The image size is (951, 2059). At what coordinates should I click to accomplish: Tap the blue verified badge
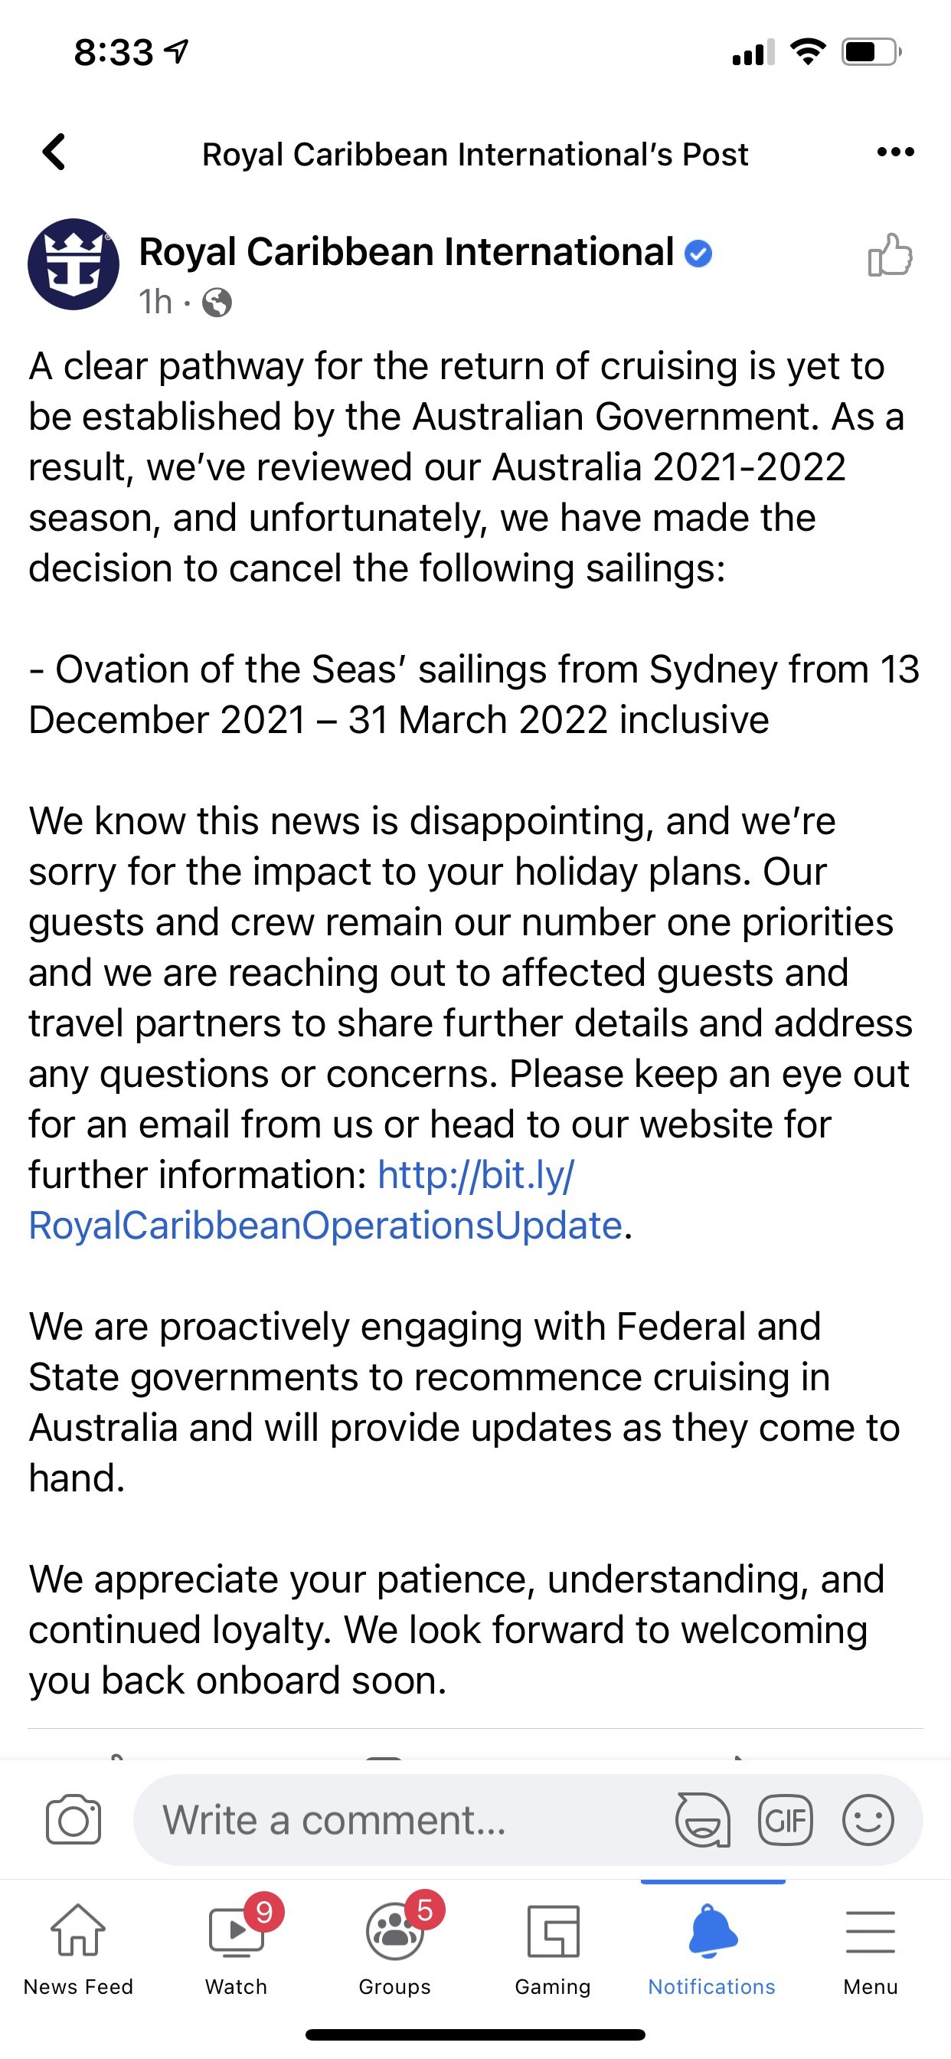coord(698,254)
